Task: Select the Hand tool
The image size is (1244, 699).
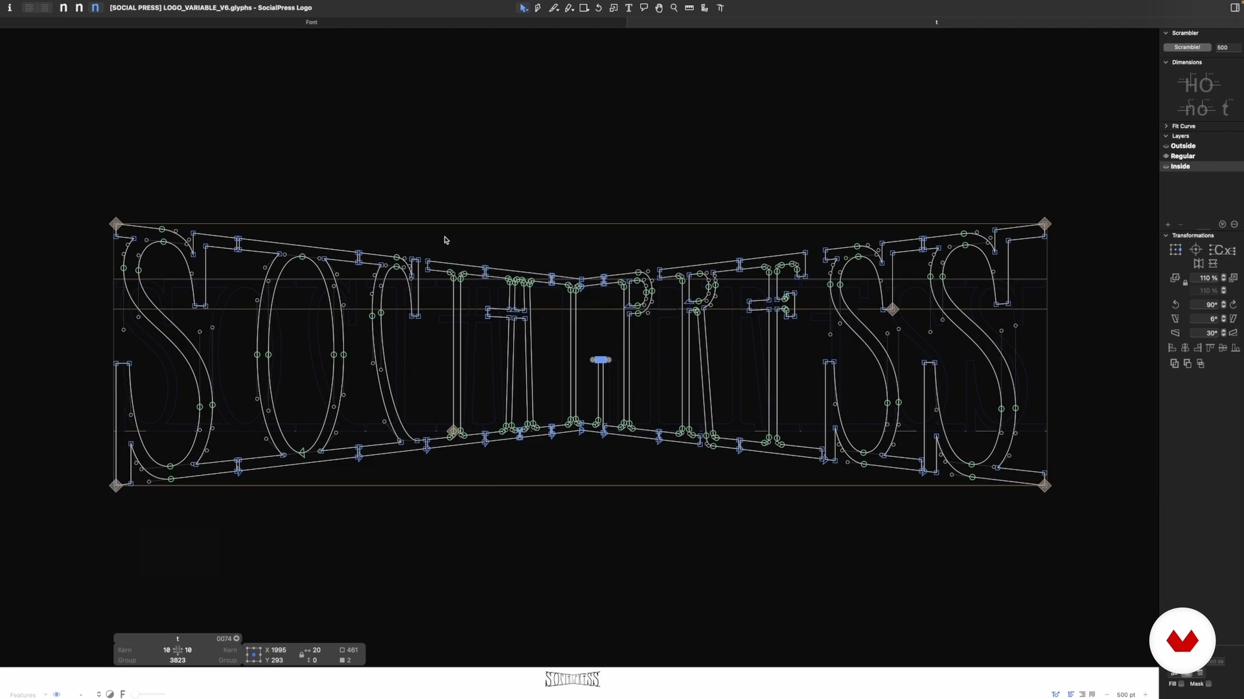Action: pyautogui.click(x=659, y=8)
